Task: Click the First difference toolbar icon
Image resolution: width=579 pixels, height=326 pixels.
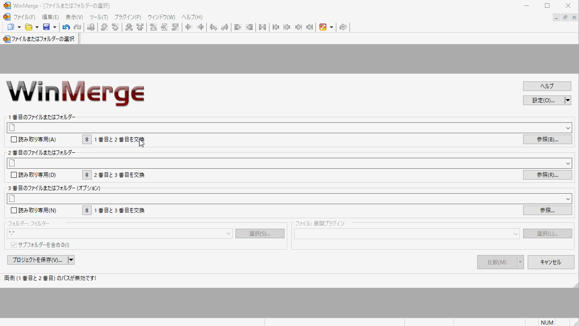Action: [154, 27]
